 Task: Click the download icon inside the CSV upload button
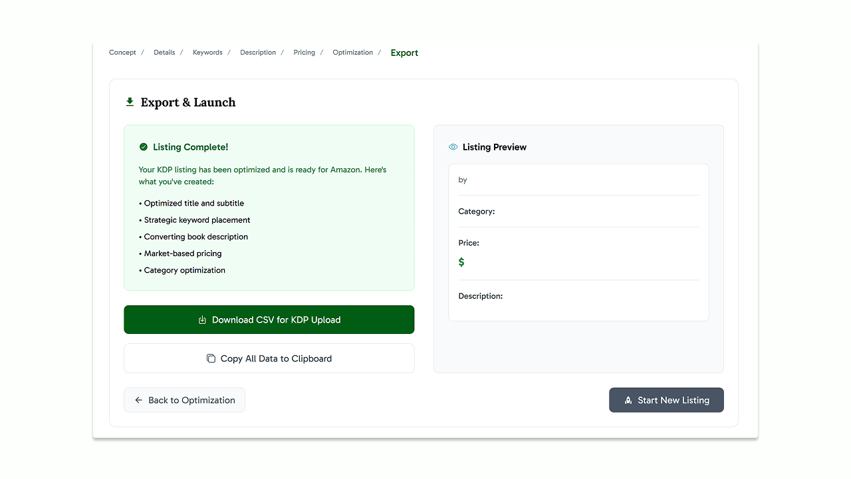click(201, 319)
